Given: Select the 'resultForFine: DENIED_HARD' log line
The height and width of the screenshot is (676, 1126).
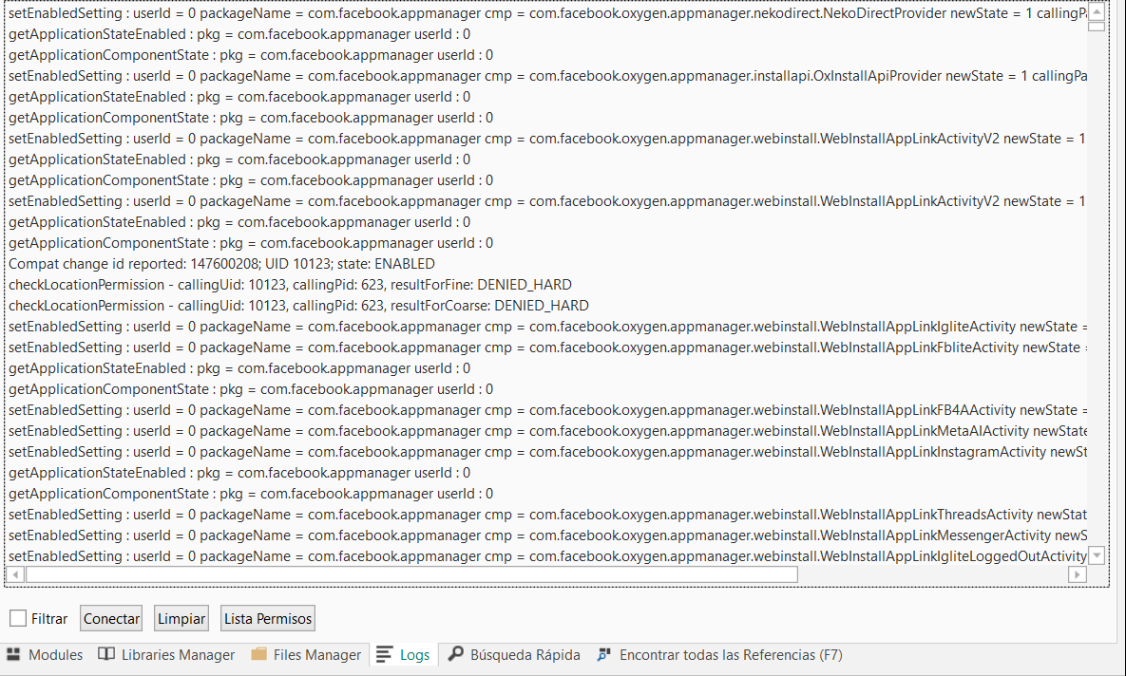Looking at the screenshot, I should (x=290, y=284).
